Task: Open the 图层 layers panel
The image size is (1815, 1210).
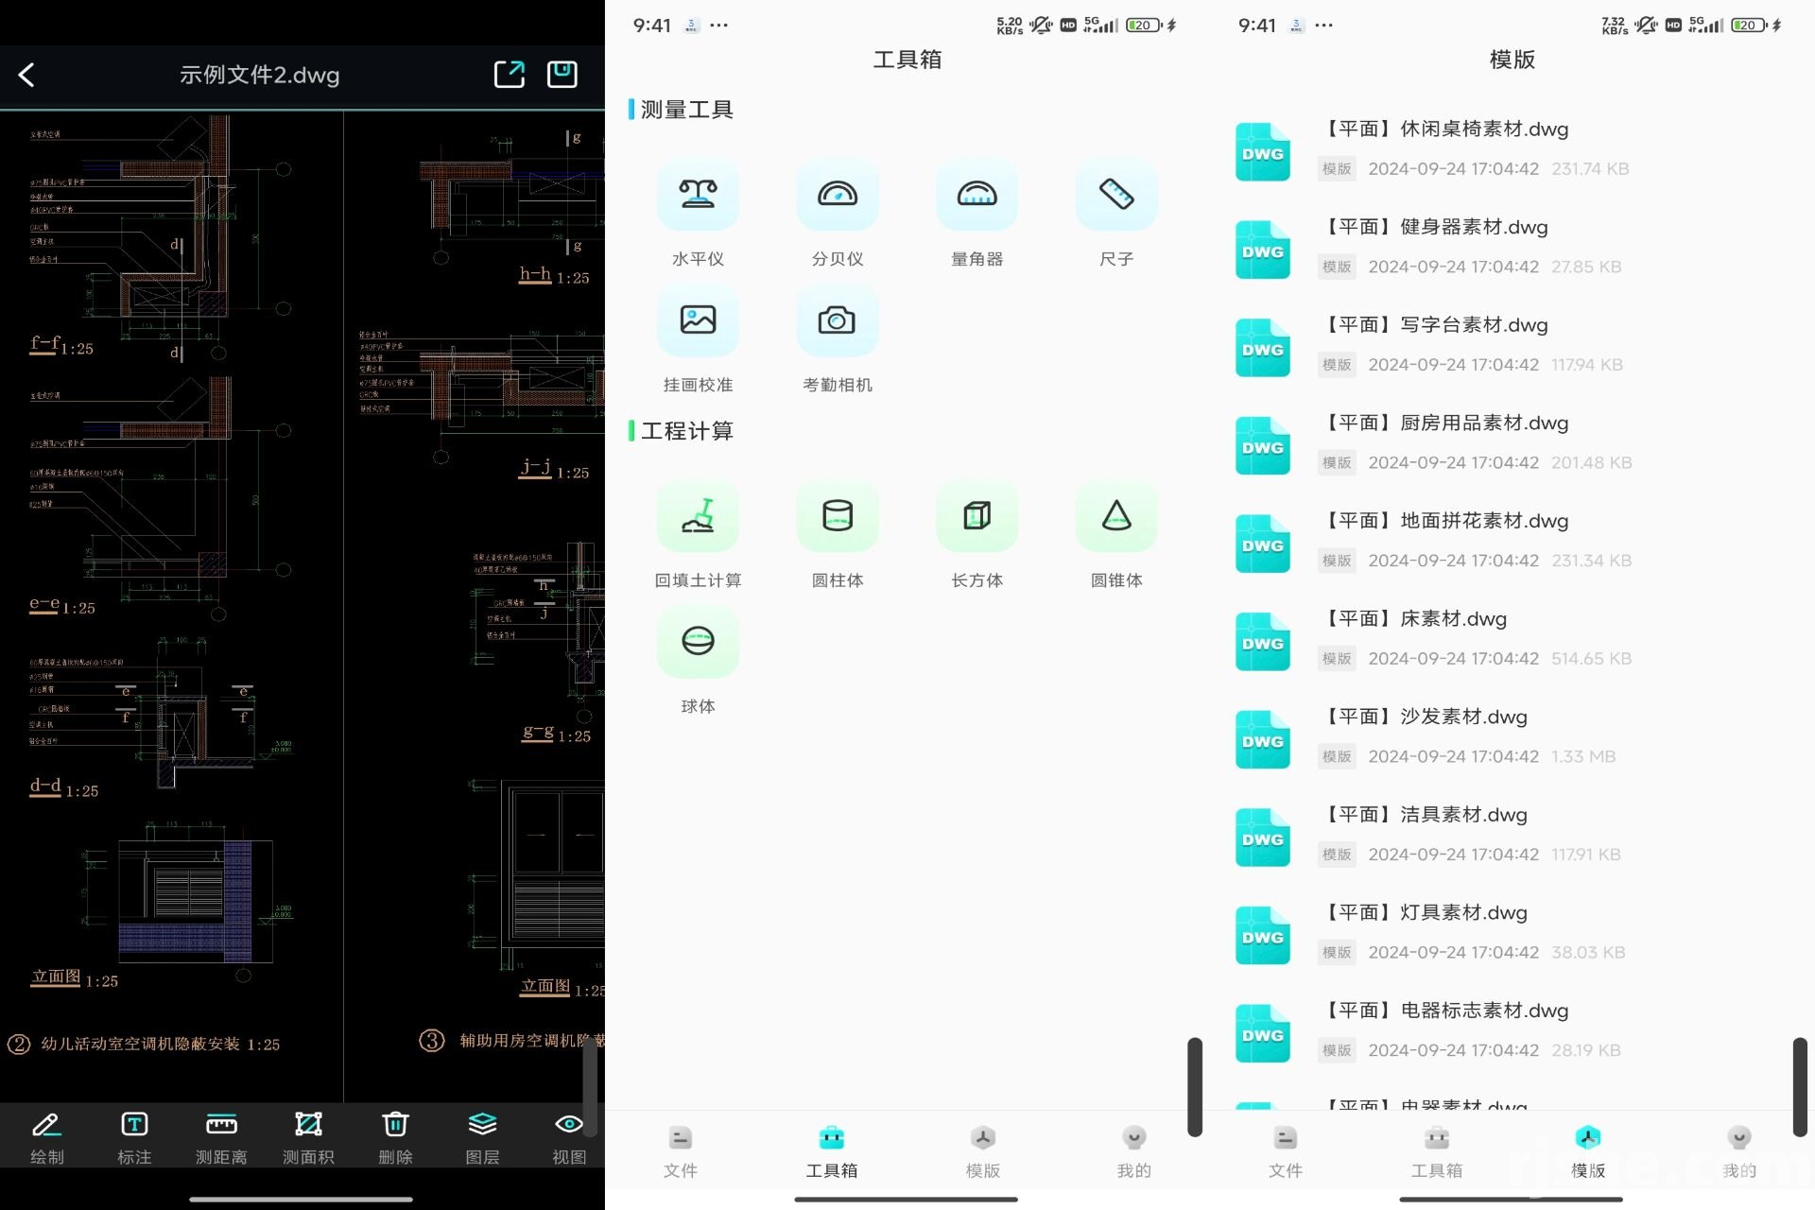Action: [x=482, y=1137]
